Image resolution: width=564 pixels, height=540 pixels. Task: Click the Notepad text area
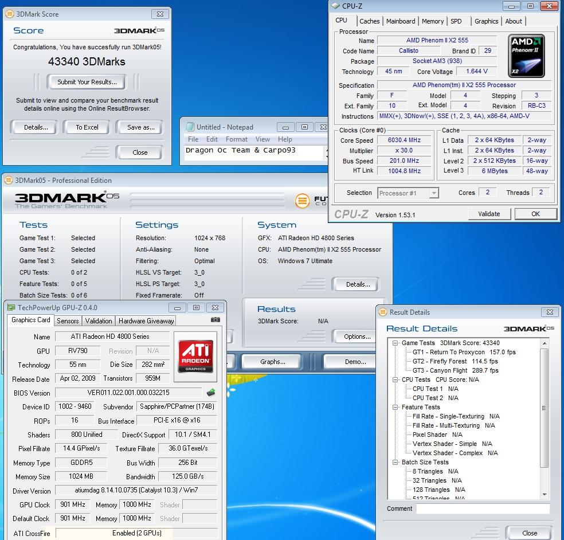pyautogui.click(x=253, y=152)
